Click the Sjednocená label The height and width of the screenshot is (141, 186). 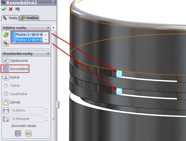(19, 61)
